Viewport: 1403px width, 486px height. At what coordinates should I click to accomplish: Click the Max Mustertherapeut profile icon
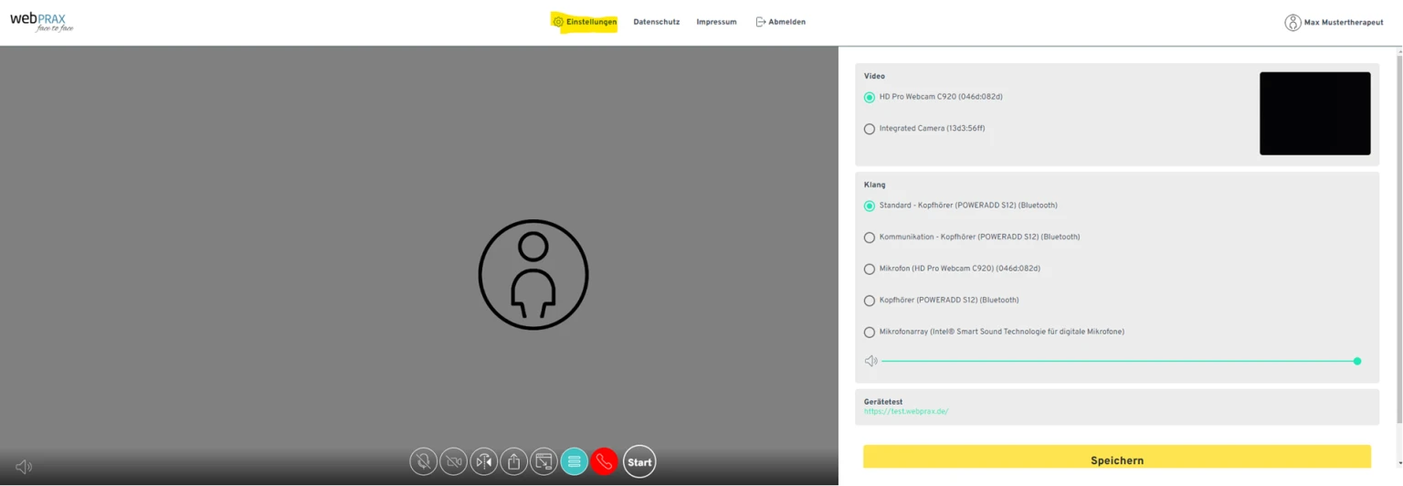point(1292,23)
